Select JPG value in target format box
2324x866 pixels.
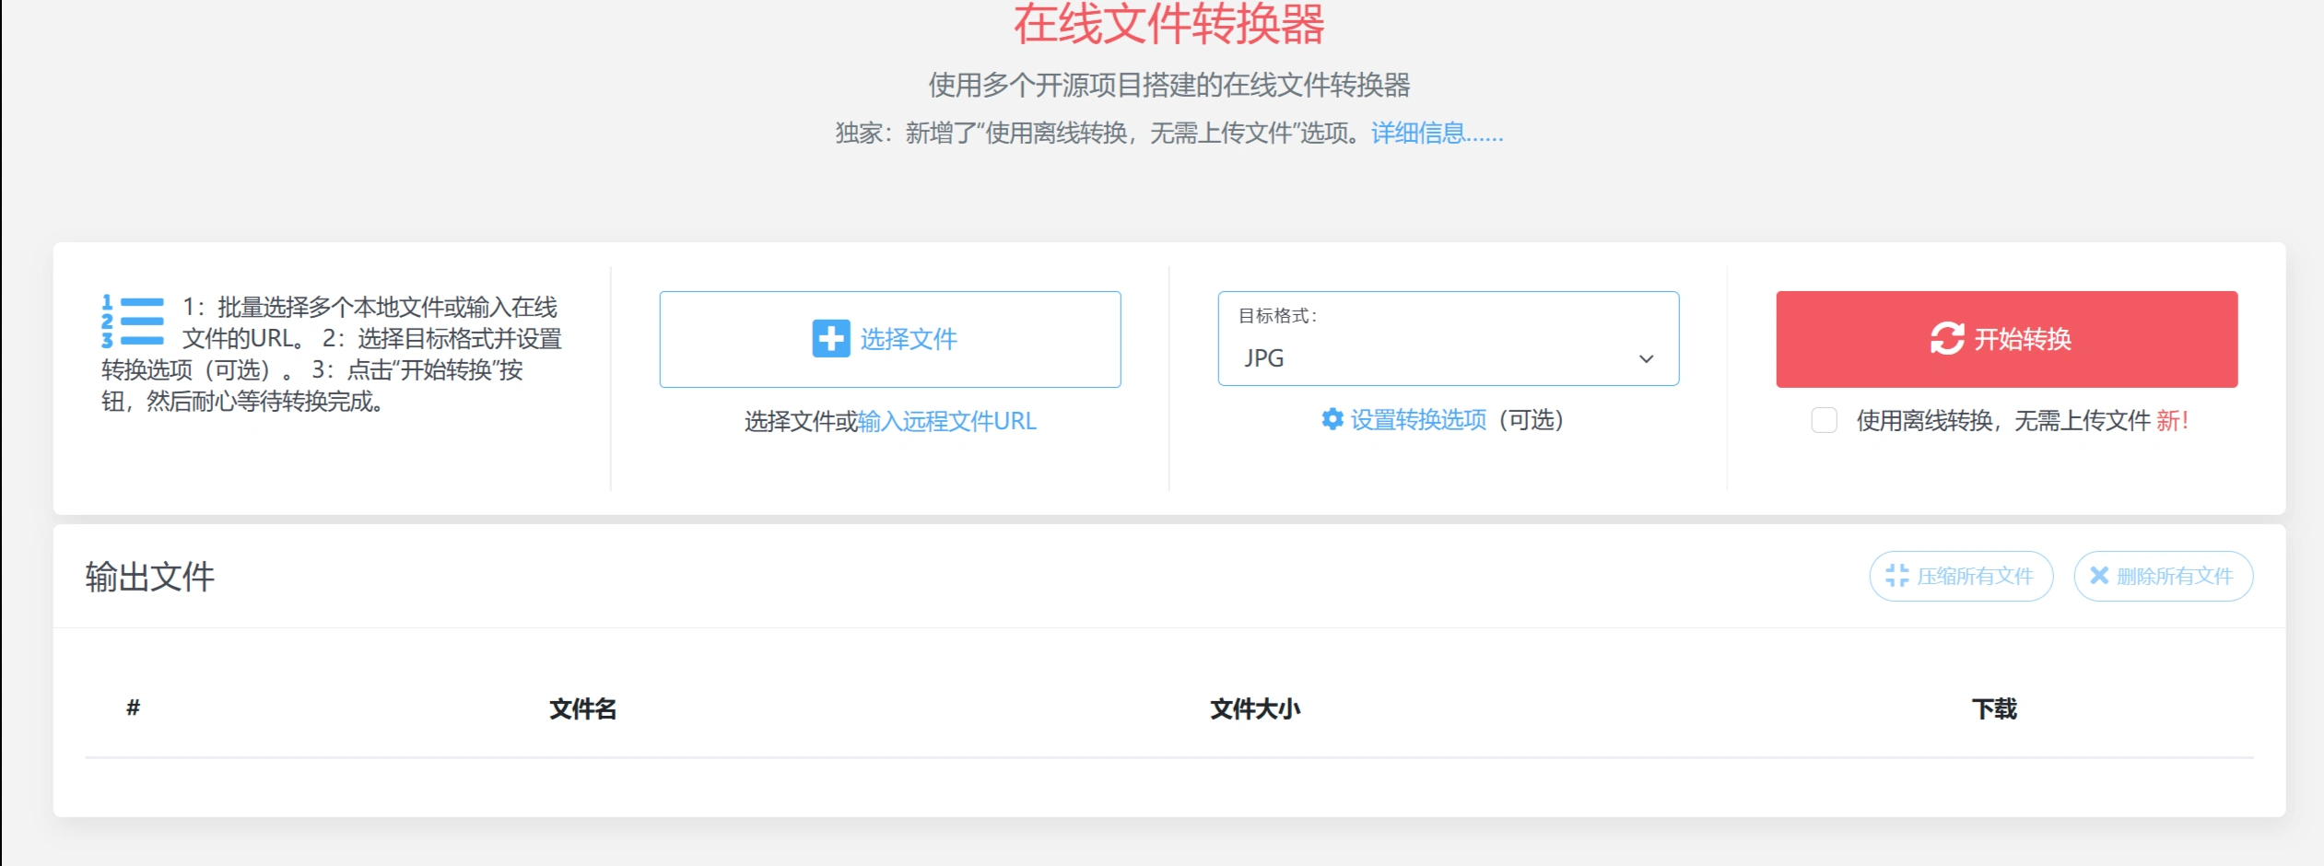(1264, 358)
